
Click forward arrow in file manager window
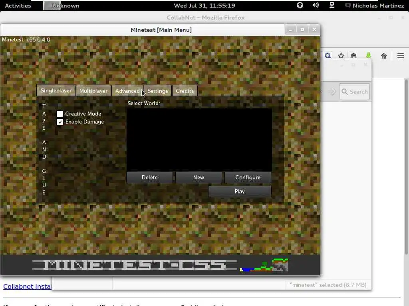[x=332, y=92]
